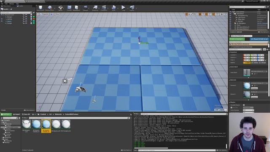The image size is (270, 152).
Task: Open the Help menu
Action: tap(17, 4)
